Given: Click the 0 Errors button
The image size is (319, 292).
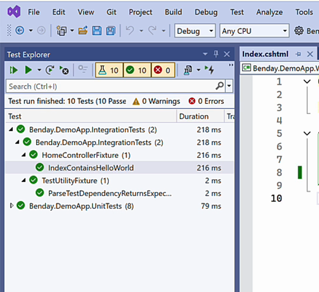Looking at the screenshot, I should coord(206,101).
